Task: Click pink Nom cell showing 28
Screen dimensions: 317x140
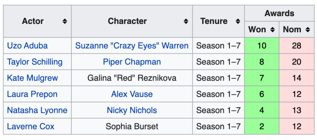Action: pos(297,46)
